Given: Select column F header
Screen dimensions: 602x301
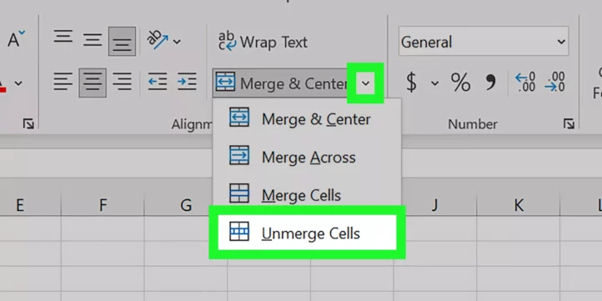Looking at the screenshot, I should click(103, 205).
